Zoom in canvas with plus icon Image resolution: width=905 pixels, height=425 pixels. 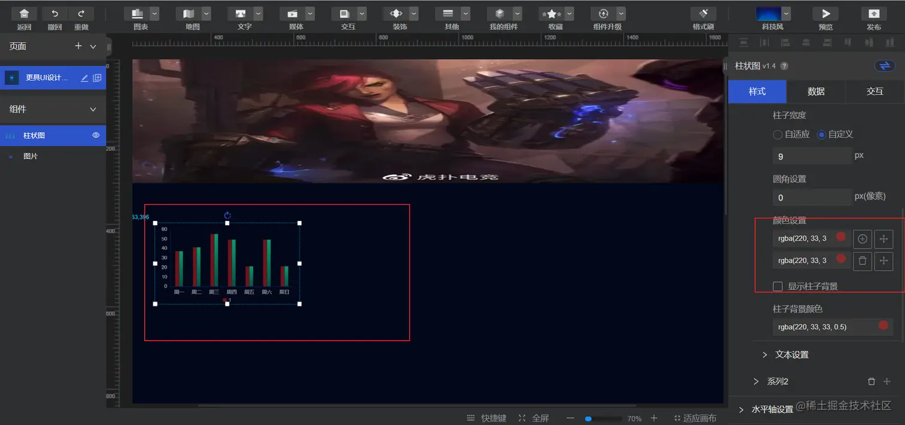click(x=654, y=418)
